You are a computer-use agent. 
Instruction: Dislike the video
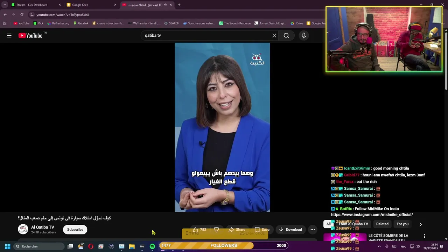(x=216, y=230)
